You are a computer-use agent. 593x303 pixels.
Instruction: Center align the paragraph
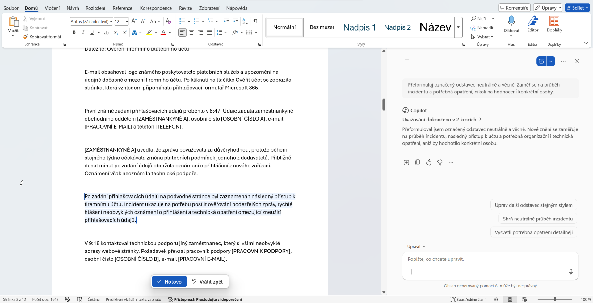tap(191, 32)
